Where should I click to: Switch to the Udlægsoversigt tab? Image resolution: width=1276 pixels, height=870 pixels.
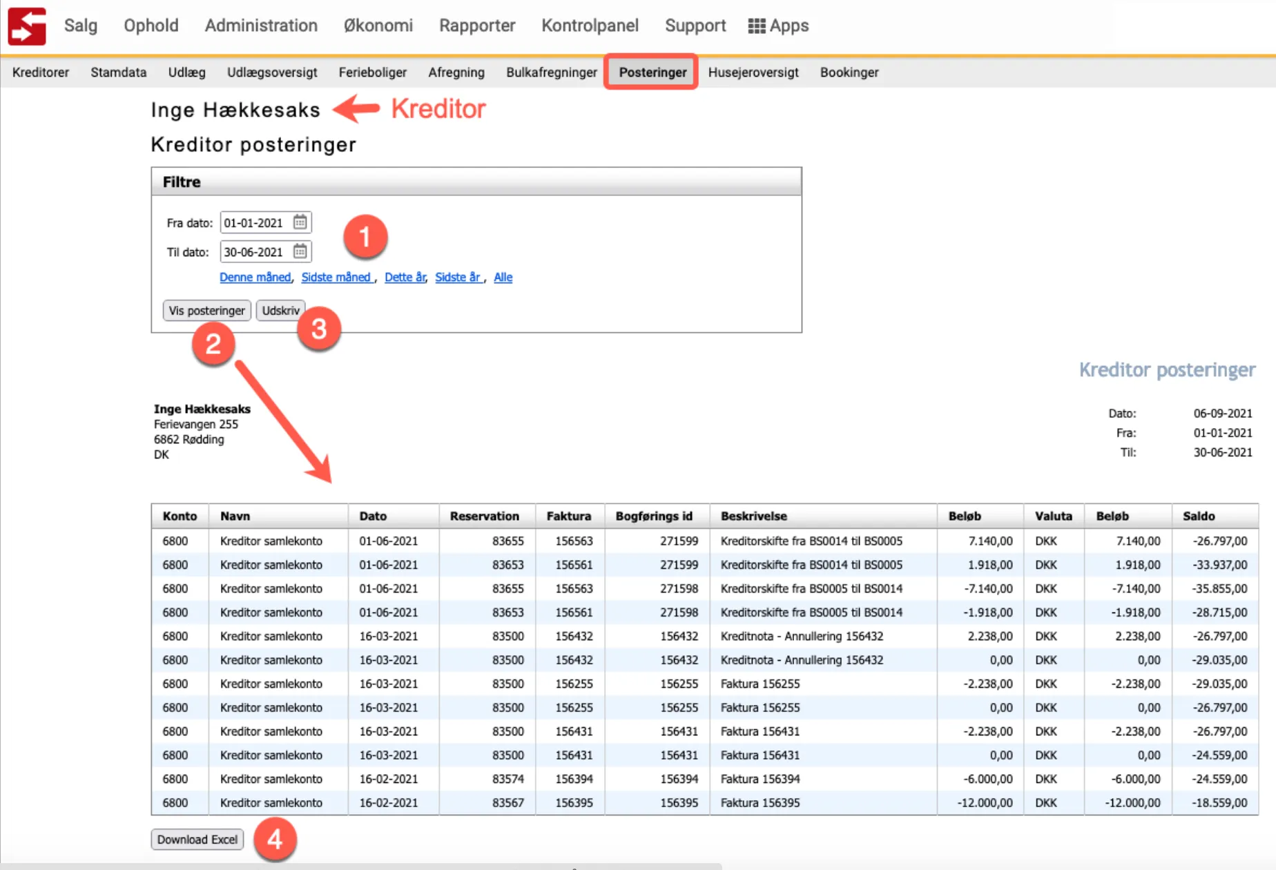coord(272,72)
